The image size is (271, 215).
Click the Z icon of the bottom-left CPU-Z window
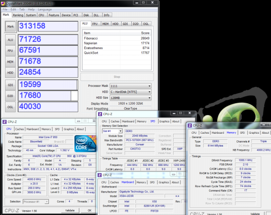tap(5, 122)
